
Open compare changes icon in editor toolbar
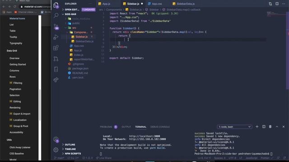click(270, 4)
